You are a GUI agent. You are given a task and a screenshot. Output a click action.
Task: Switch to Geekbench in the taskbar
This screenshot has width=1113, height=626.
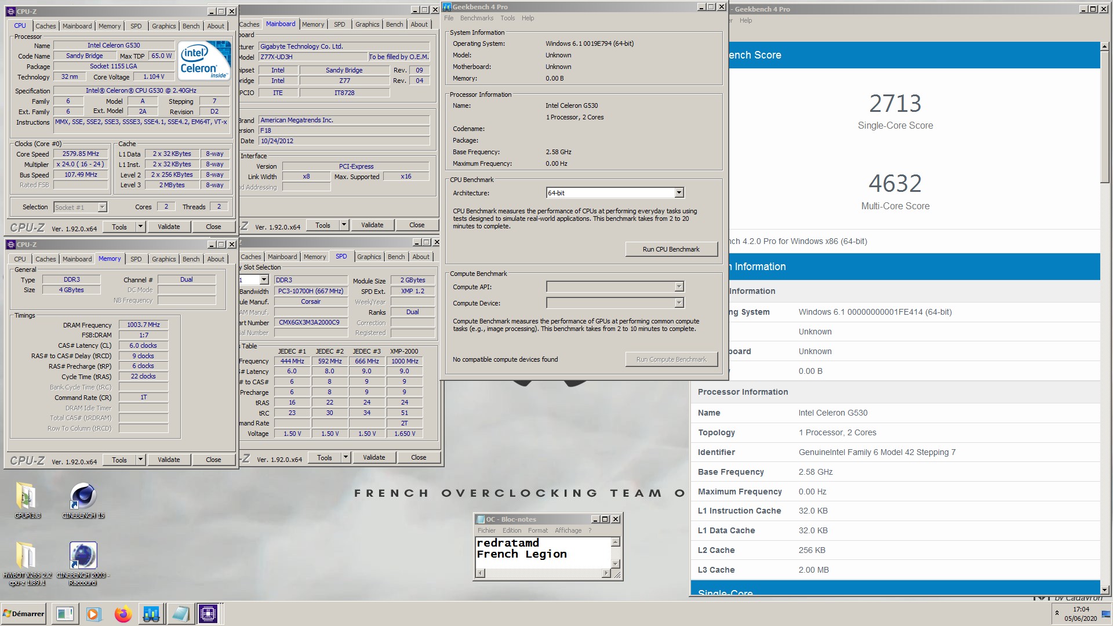(151, 614)
